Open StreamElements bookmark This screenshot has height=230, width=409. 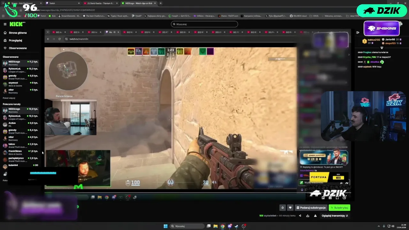coord(69,16)
